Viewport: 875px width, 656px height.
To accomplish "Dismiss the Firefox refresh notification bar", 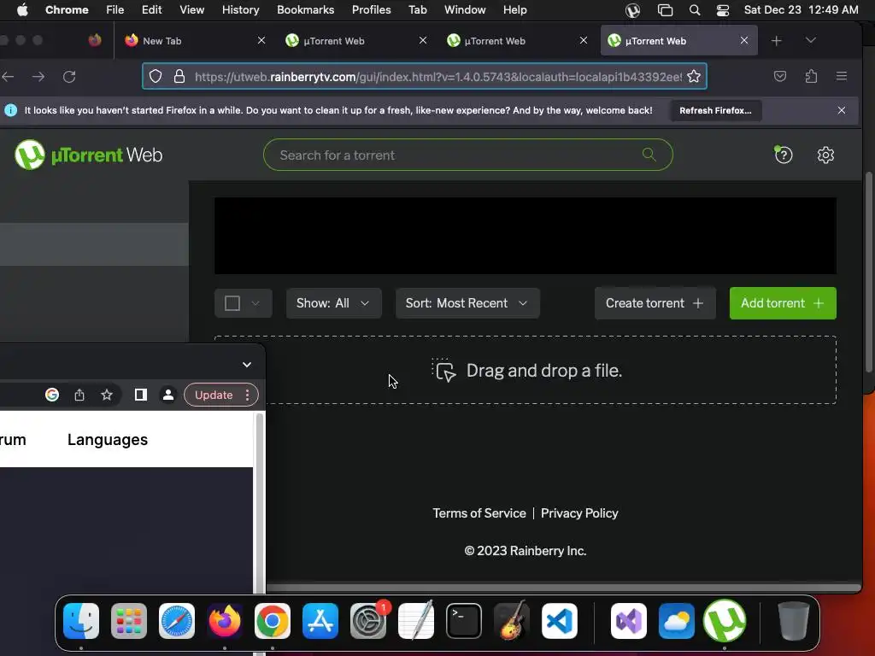I will coord(842,110).
